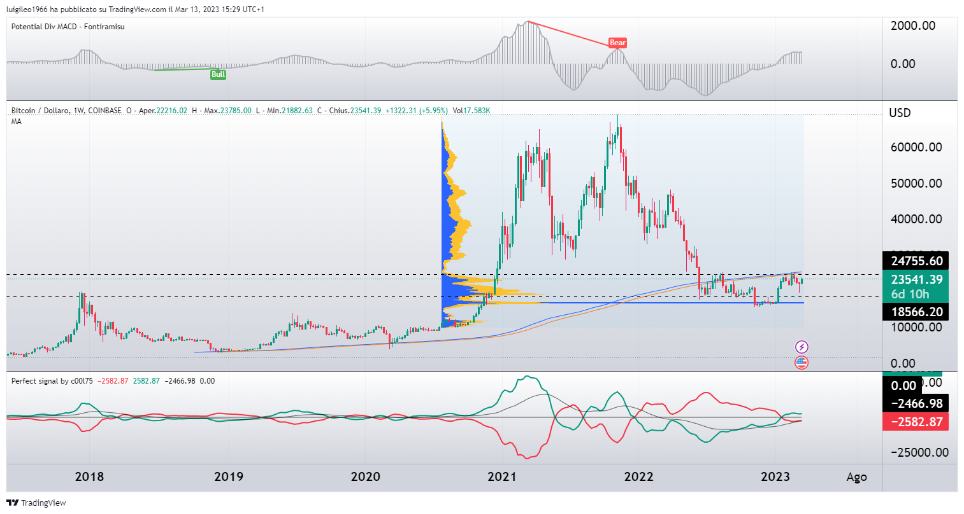Viewport: 964px width, 514px height.
Task: Select the Potential Div MACD - Fontiramisu indicator title
Action: point(68,27)
